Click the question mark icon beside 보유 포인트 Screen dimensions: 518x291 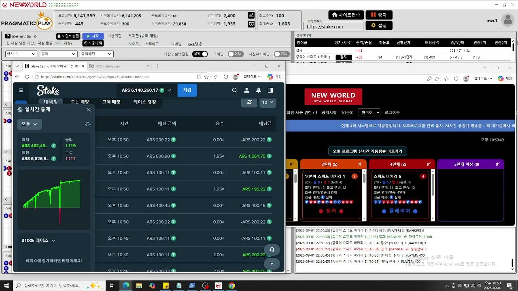(x=8, y=36)
